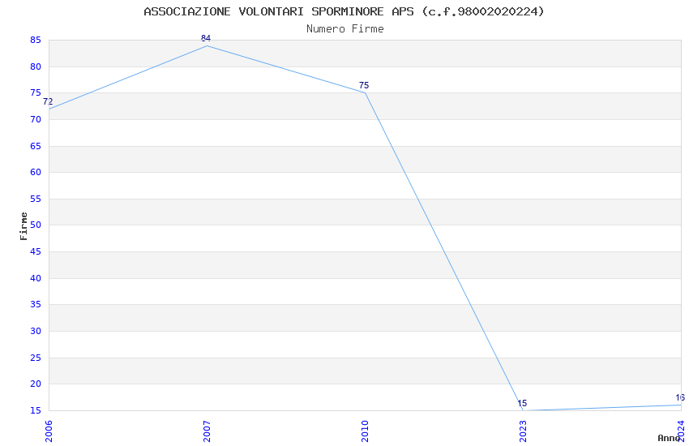This screenshot has width=689, height=446.
Task: Click the data label 72 for 2006
Action: (48, 101)
